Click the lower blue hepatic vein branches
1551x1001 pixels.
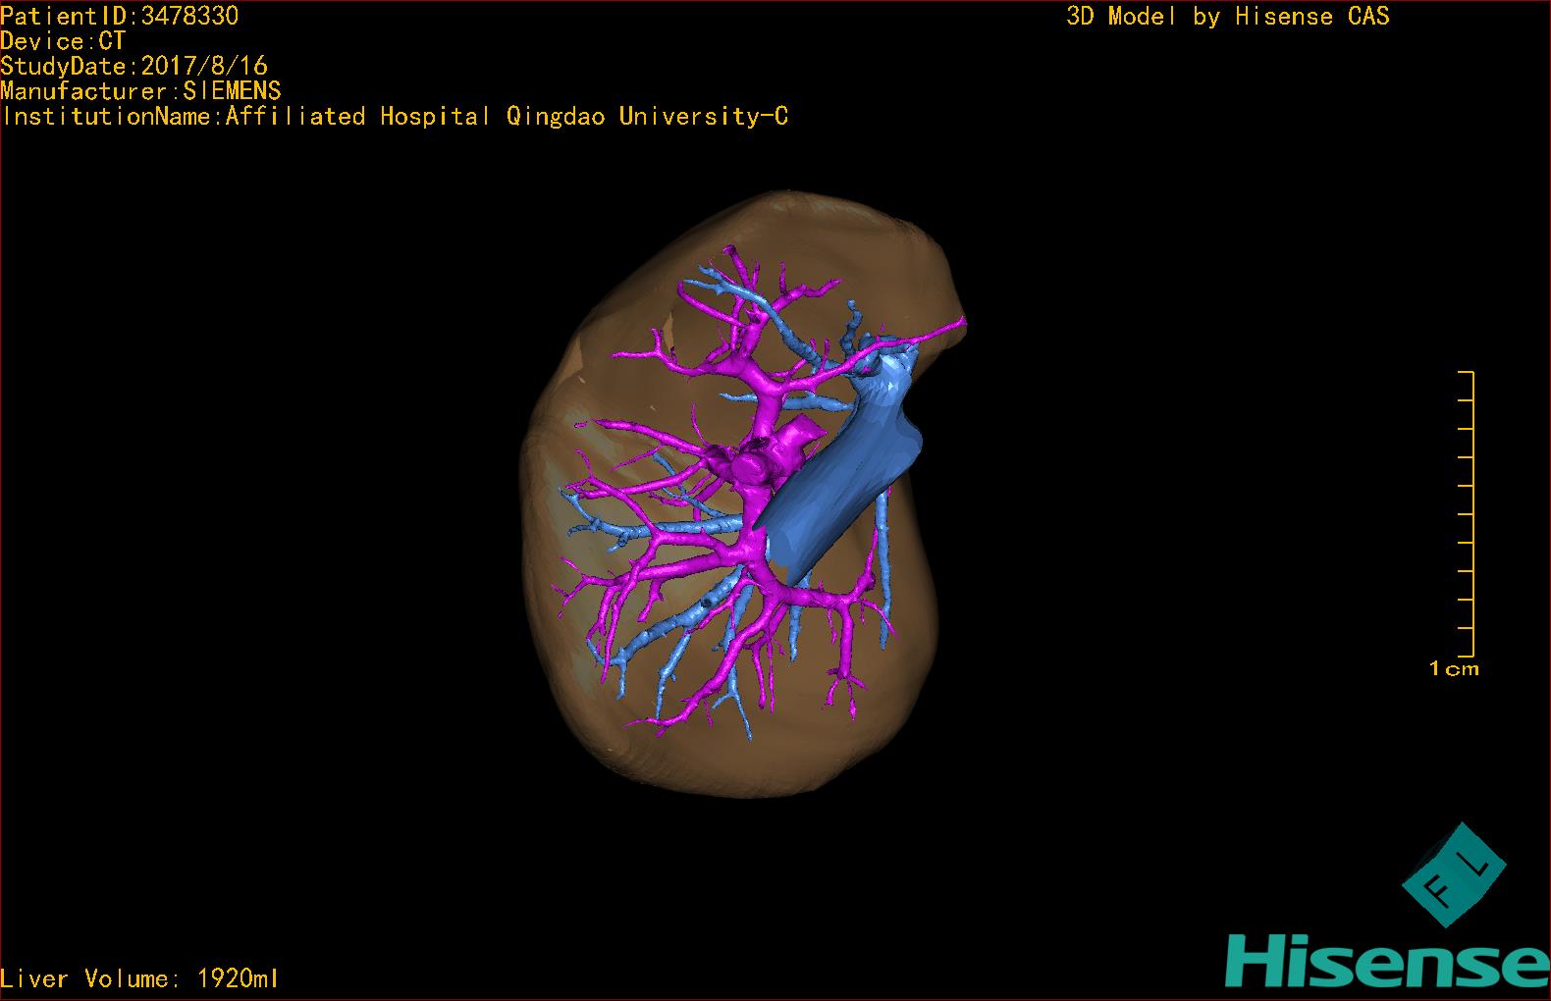click(x=687, y=628)
